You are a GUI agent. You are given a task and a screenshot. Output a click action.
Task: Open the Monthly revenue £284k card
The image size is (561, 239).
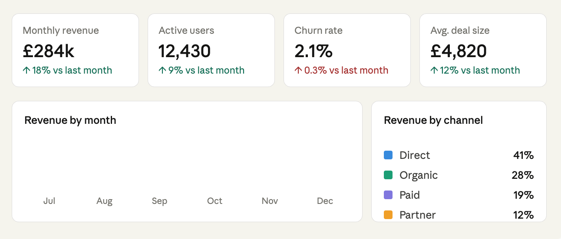[75, 50]
